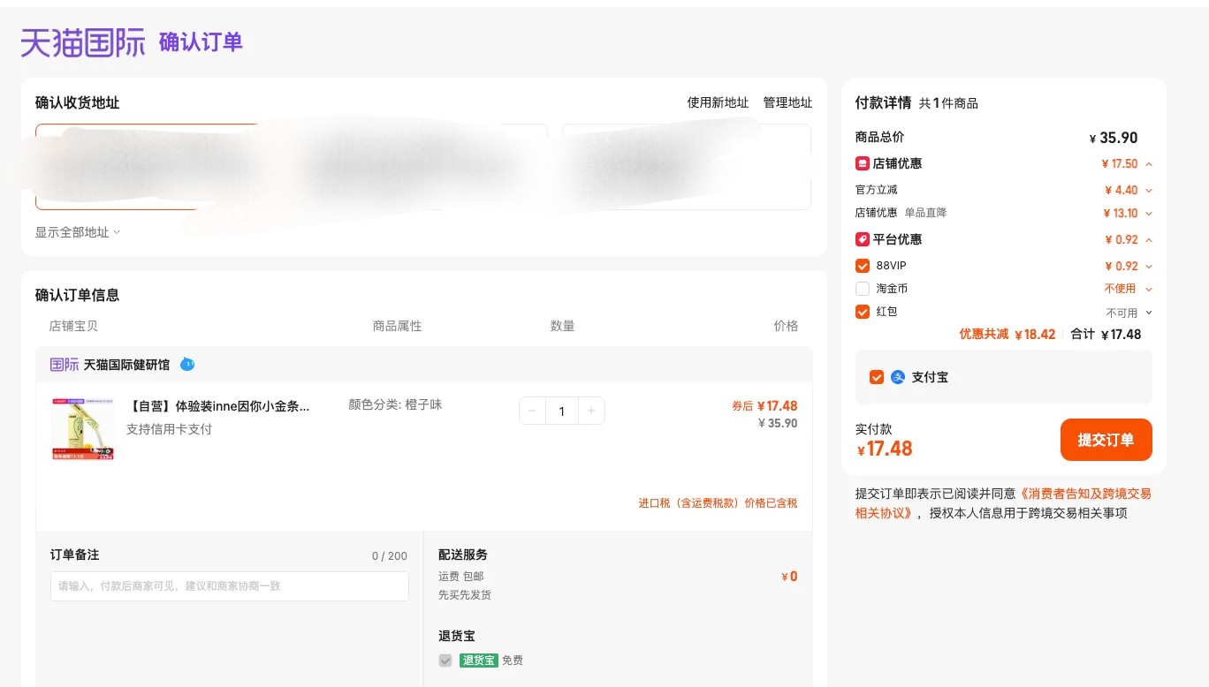
Task: Click the 进口税 price-includes-tax notice
Action: [x=718, y=503]
